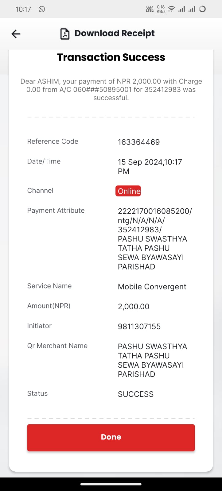Tap the back arrow icon
222x491 pixels.
tap(16, 34)
